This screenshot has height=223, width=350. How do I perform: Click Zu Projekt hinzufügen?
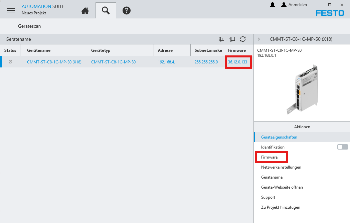pyautogui.click(x=302, y=207)
